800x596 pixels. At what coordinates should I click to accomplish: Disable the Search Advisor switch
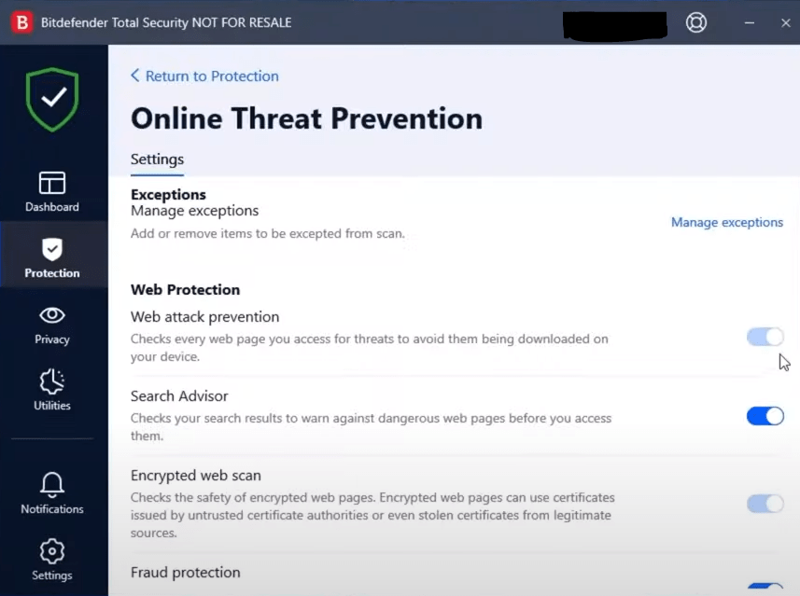point(765,416)
